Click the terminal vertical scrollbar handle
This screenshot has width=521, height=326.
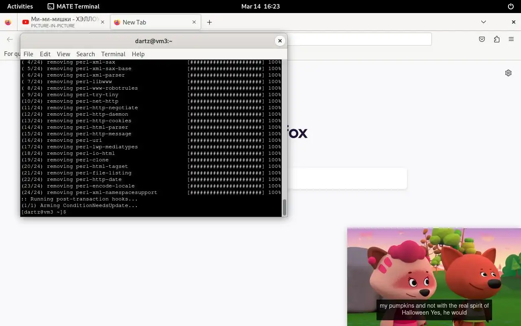[x=285, y=207]
